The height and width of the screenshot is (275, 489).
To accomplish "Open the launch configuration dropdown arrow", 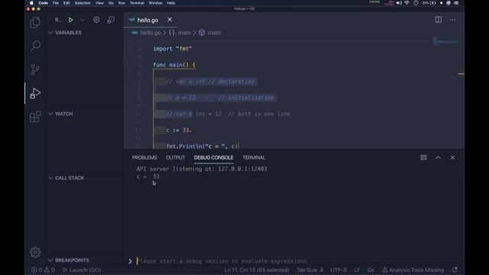I will pos(83,20).
